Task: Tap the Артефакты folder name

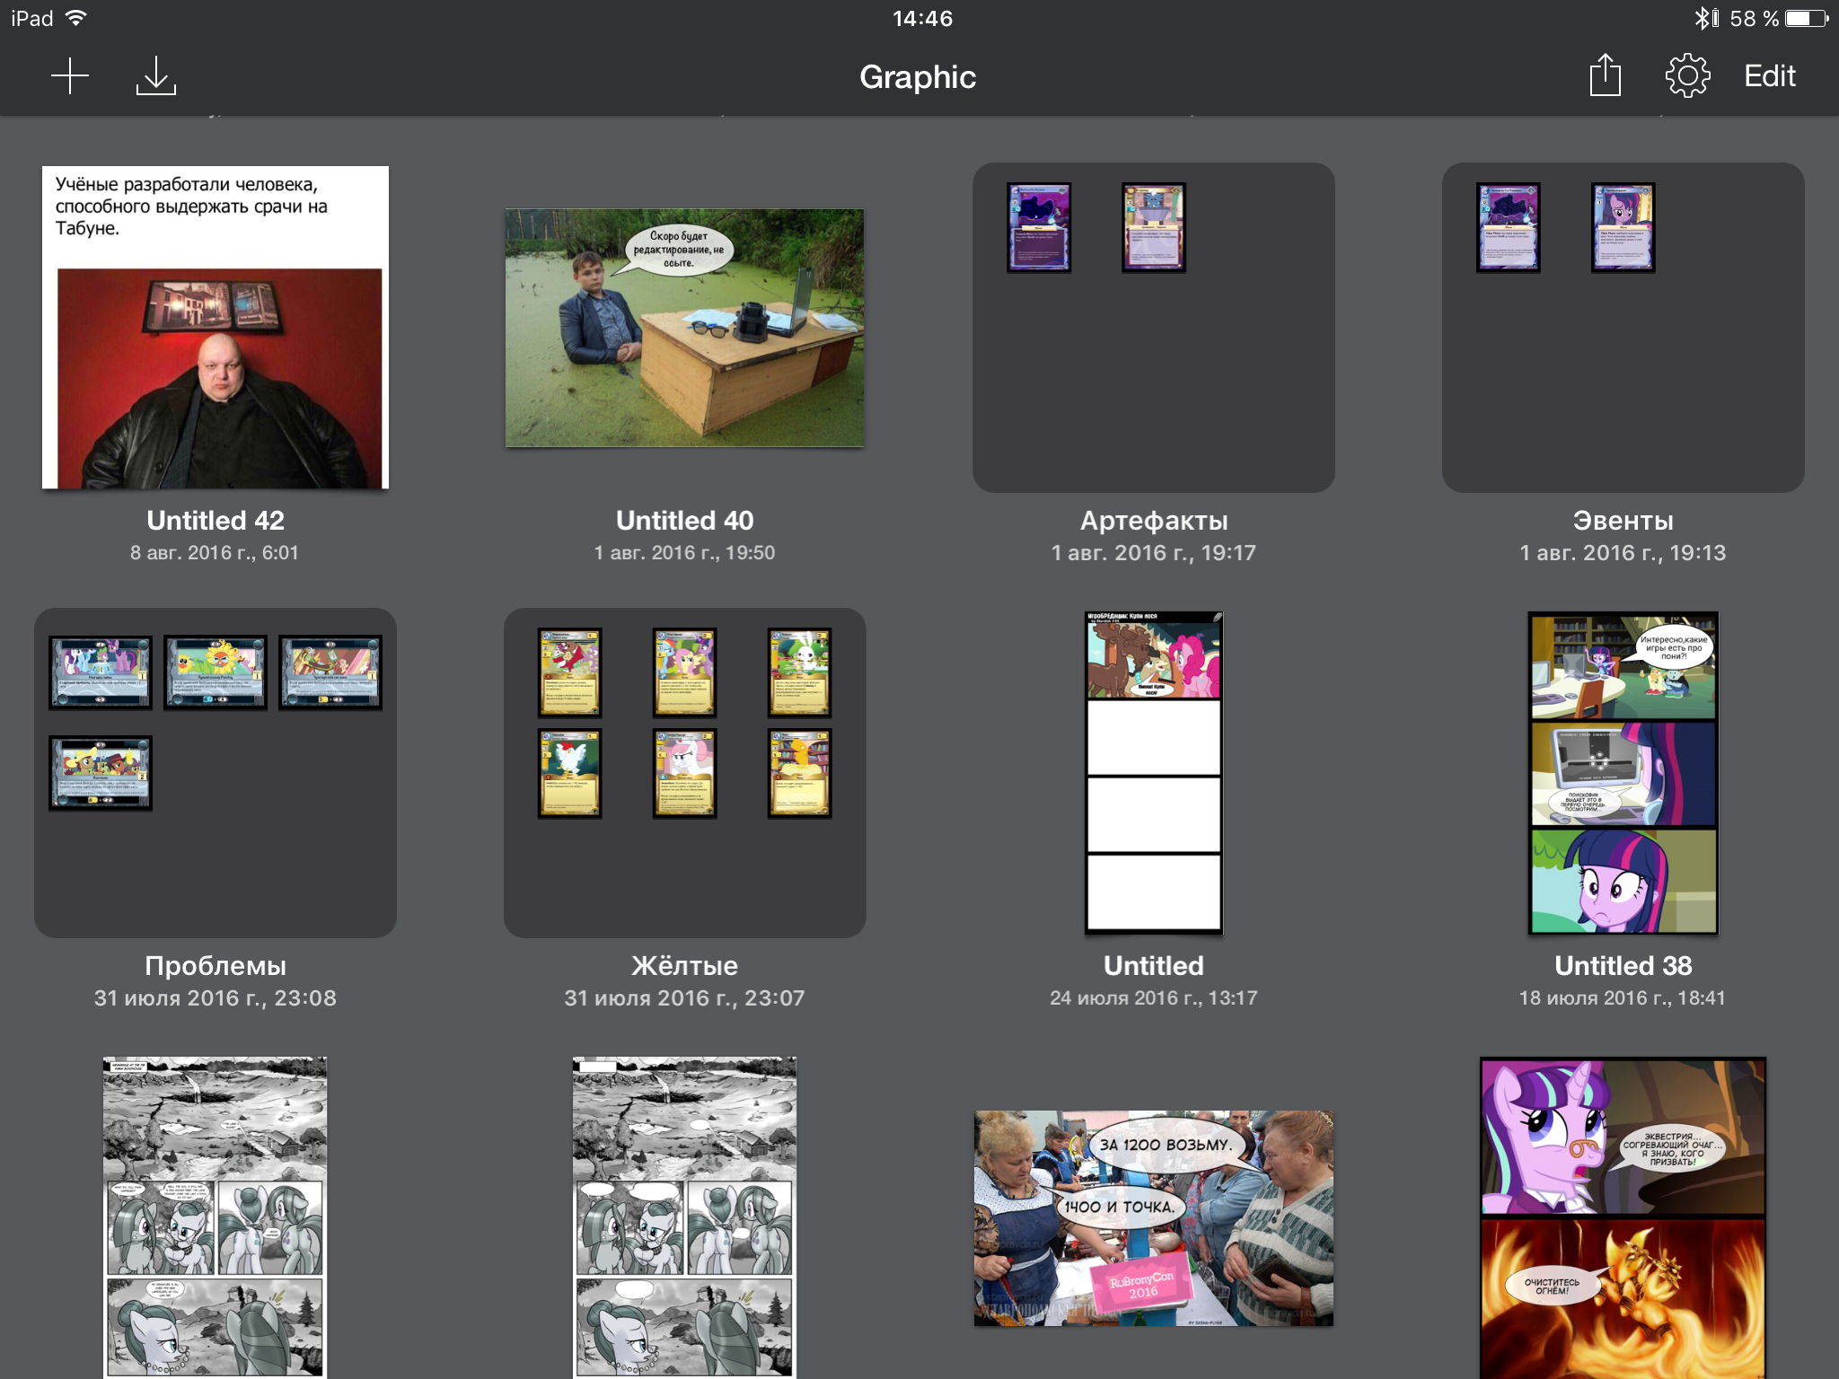Action: click(1154, 521)
